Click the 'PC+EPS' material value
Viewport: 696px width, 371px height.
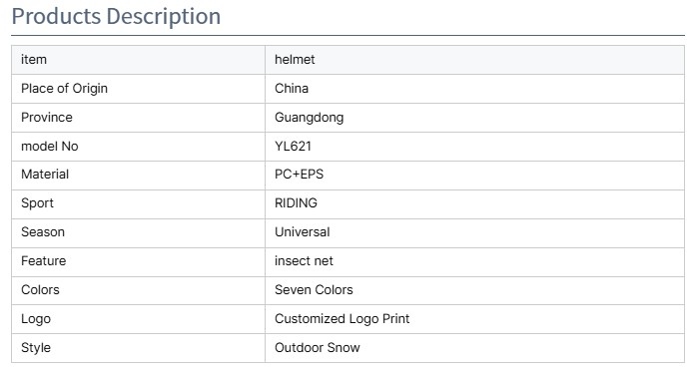(x=300, y=175)
